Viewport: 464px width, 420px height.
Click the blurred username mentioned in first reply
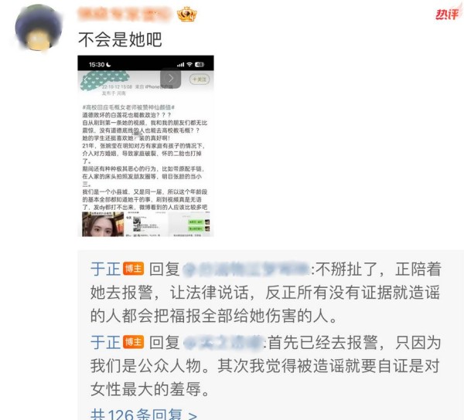(x=247, y=269)
